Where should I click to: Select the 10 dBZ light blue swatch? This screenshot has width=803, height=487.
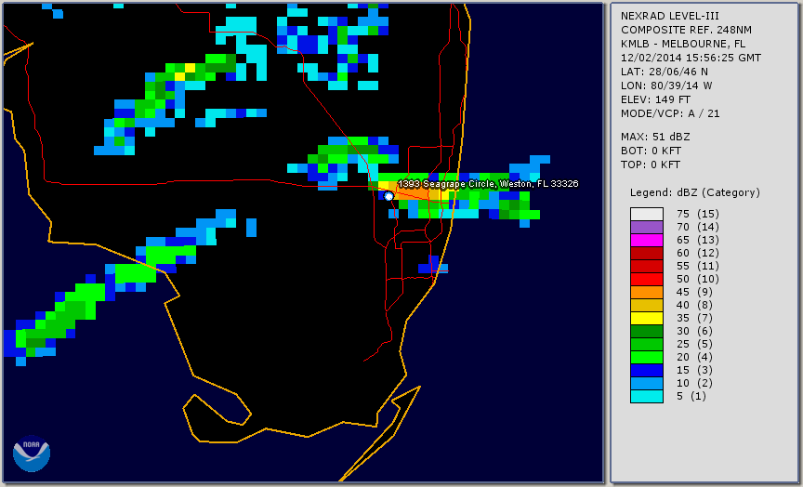tap(647, 383)
